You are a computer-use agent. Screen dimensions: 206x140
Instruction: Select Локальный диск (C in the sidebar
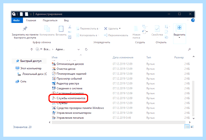(x=32, y=74)
